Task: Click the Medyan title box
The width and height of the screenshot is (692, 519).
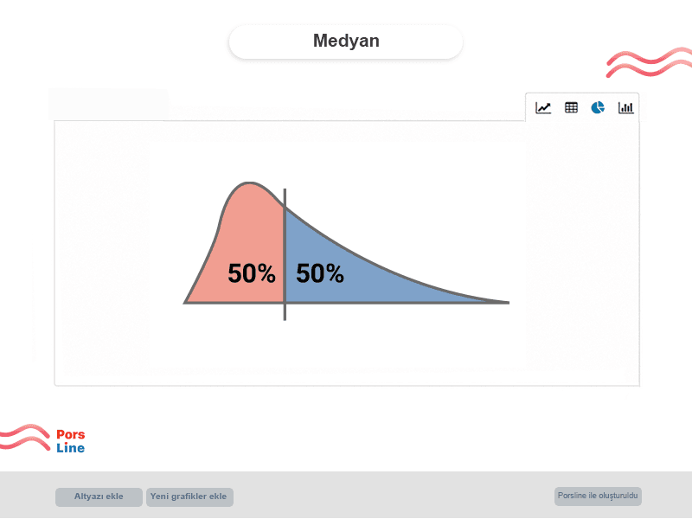Action: 346,42
